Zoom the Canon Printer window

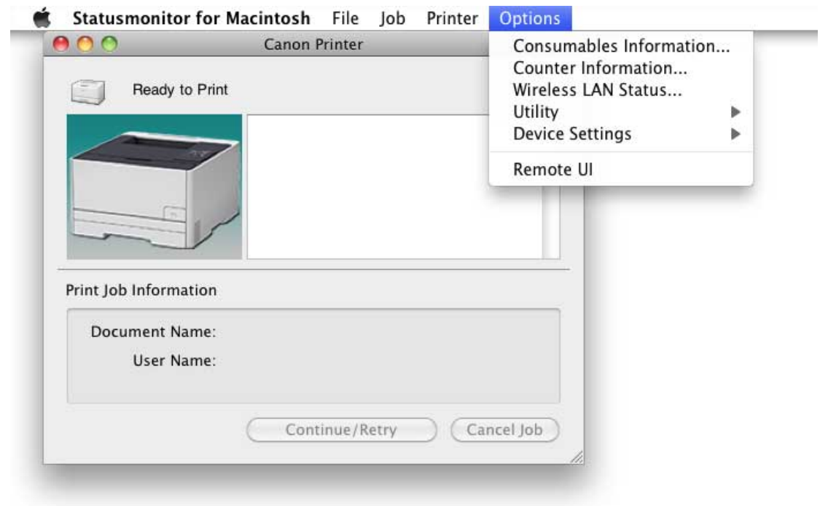click(109, 44)
